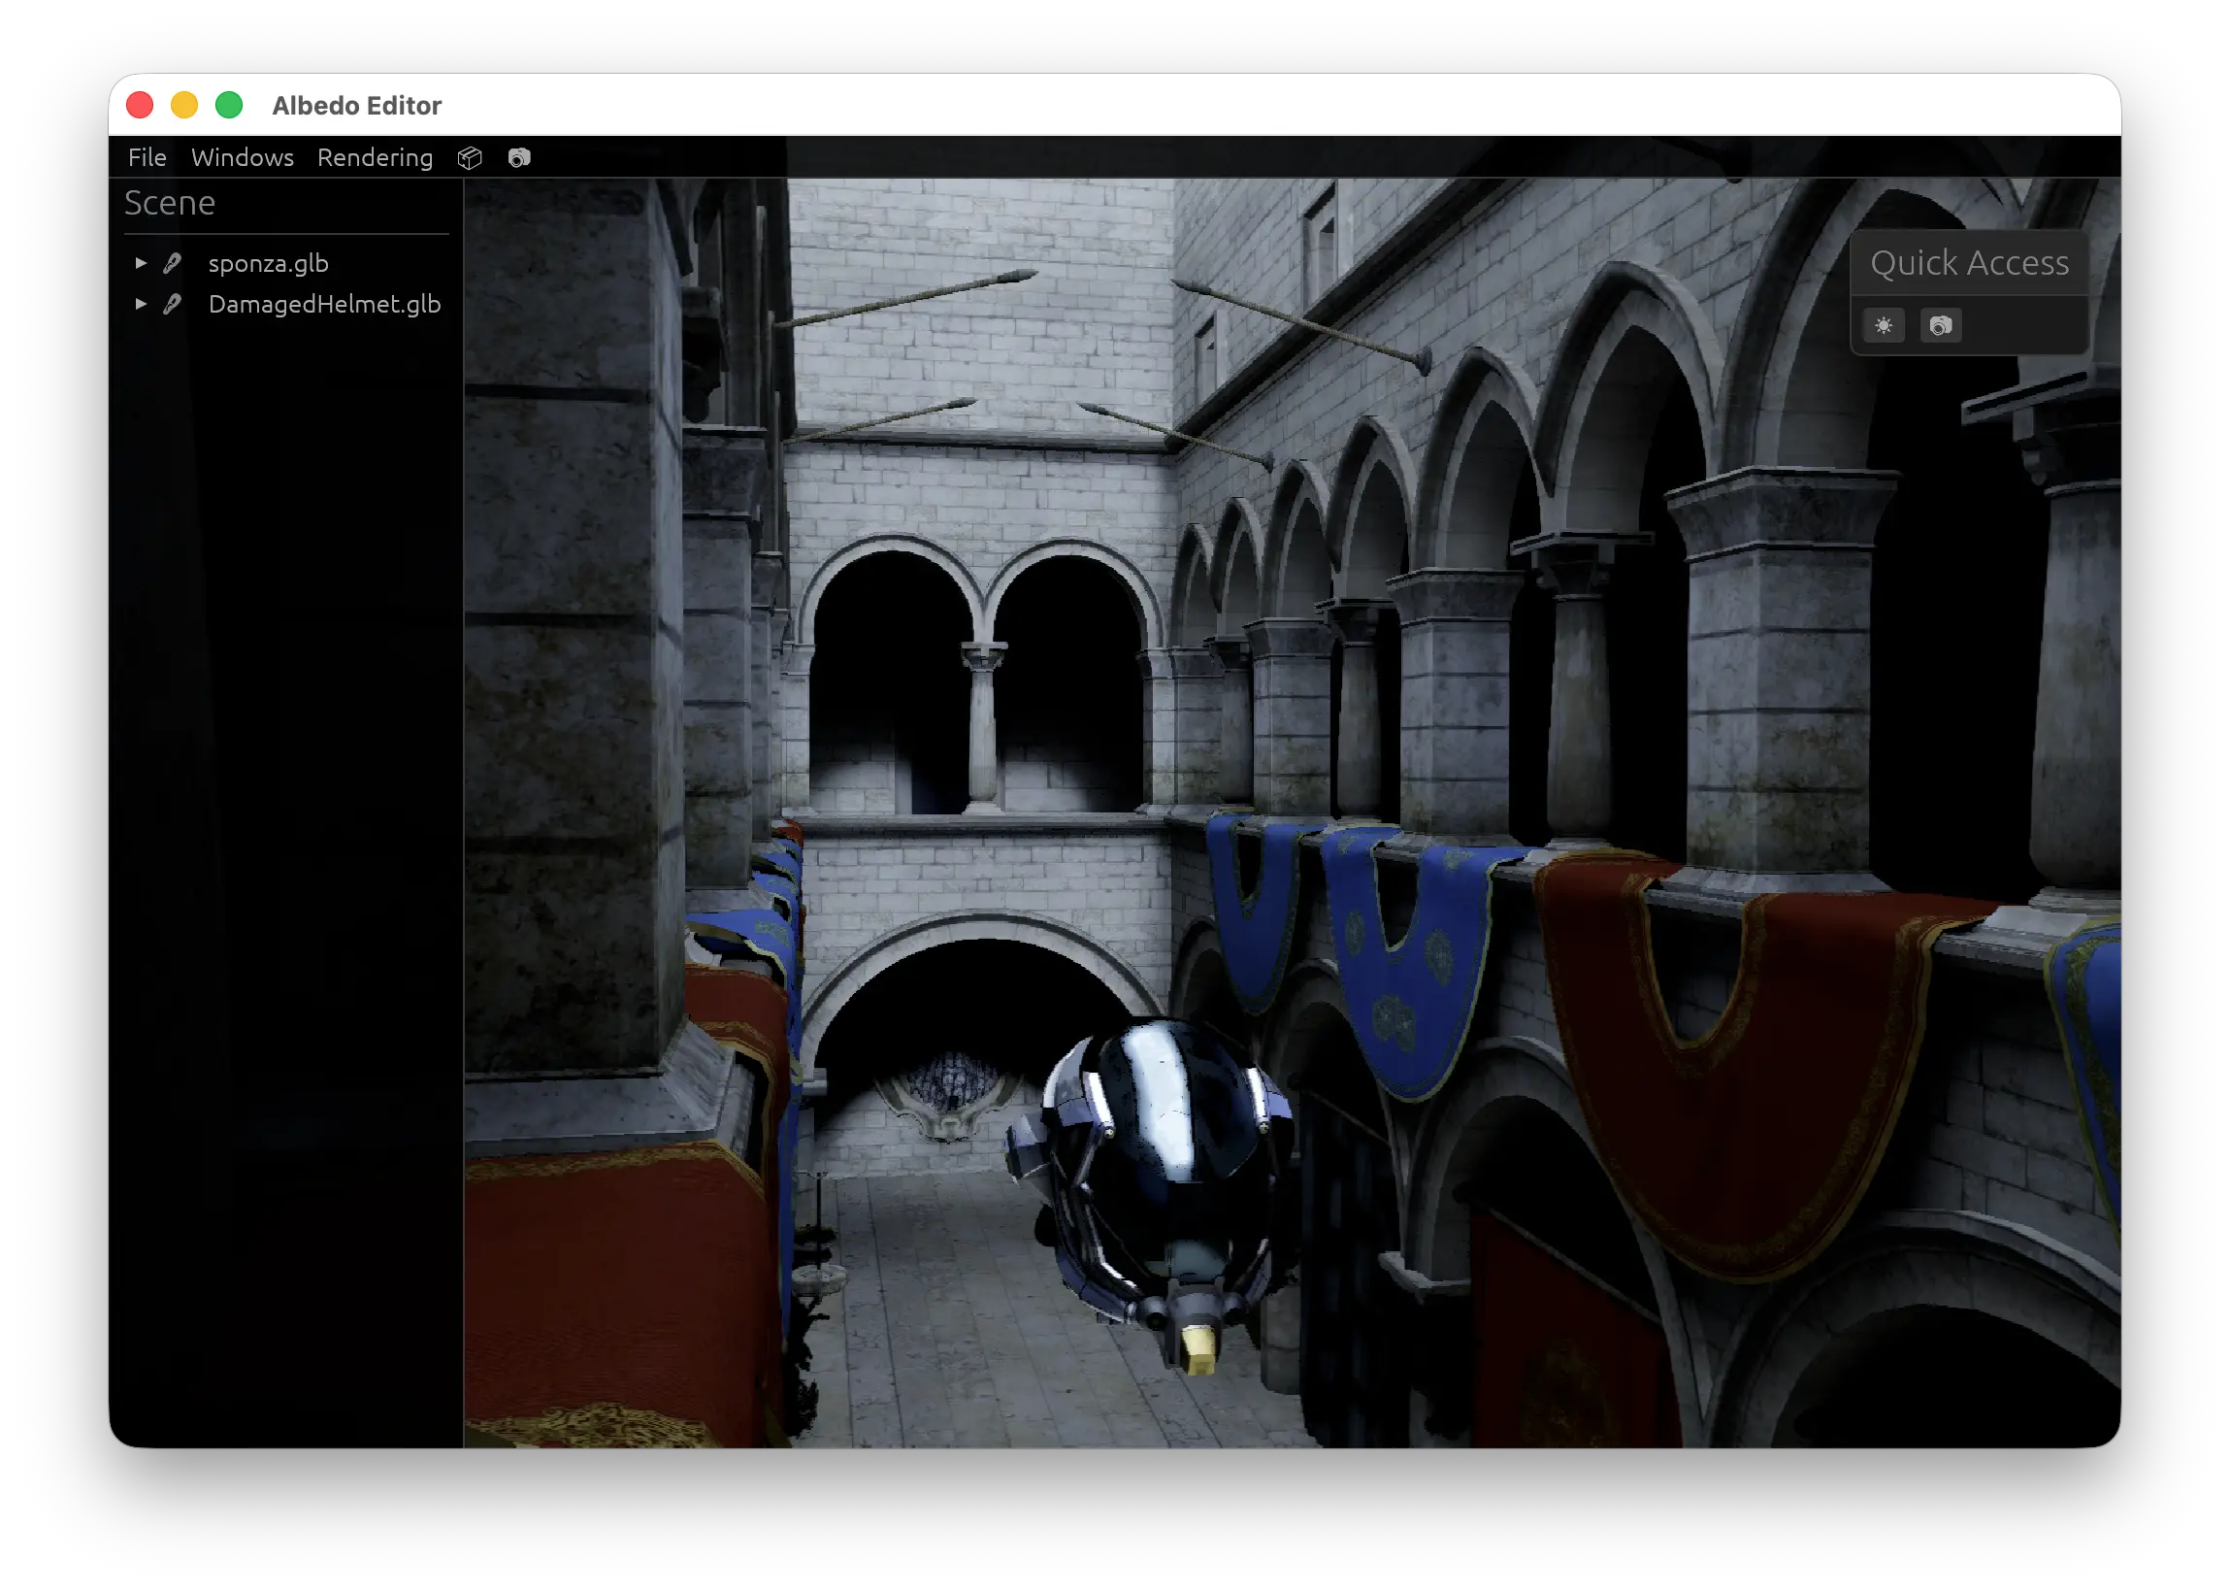This screenshot has width=2230, height=1592.
Task: Select sponza.glb in the Scene list
Action: (269, 263)
